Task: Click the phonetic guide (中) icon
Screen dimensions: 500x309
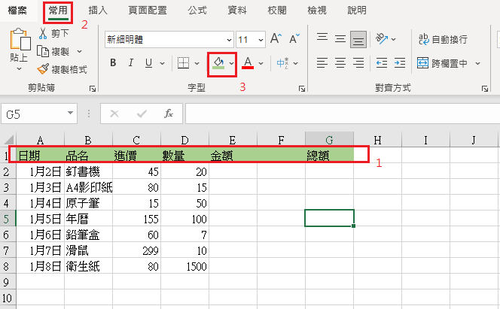Action: 282,63
